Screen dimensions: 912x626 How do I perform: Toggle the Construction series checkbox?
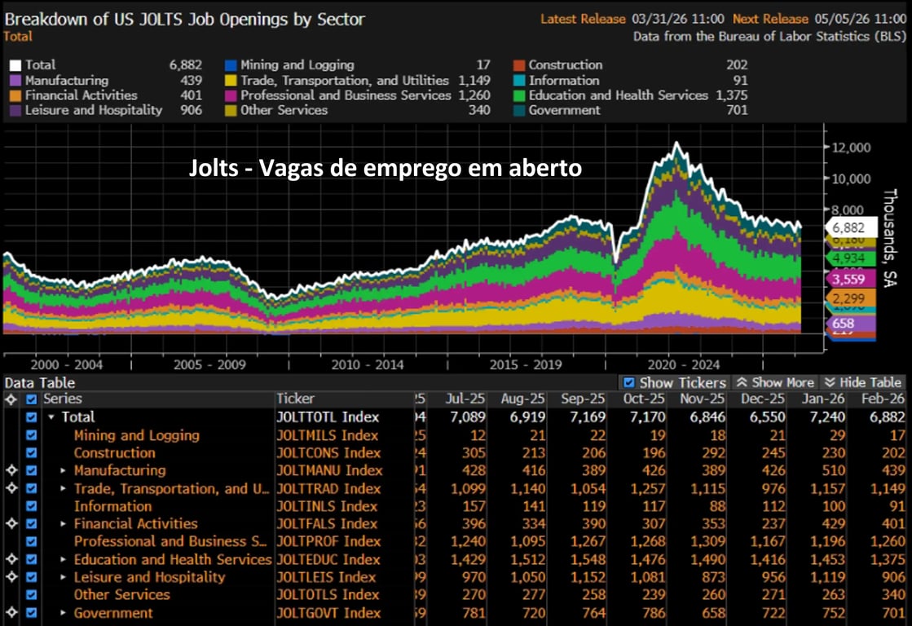pos(32,453)
